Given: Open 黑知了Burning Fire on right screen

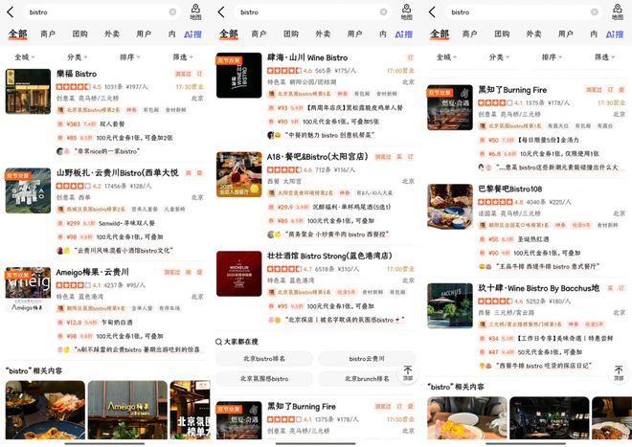Looking at the screenshot, I should tap(512, 90).
